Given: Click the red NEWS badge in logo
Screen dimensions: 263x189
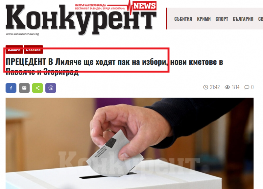Looking at the screenshot, I should pos(145,6).
